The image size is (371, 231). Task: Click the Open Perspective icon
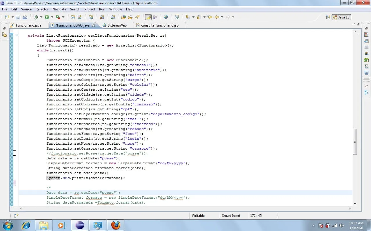(x=328, y=17)
